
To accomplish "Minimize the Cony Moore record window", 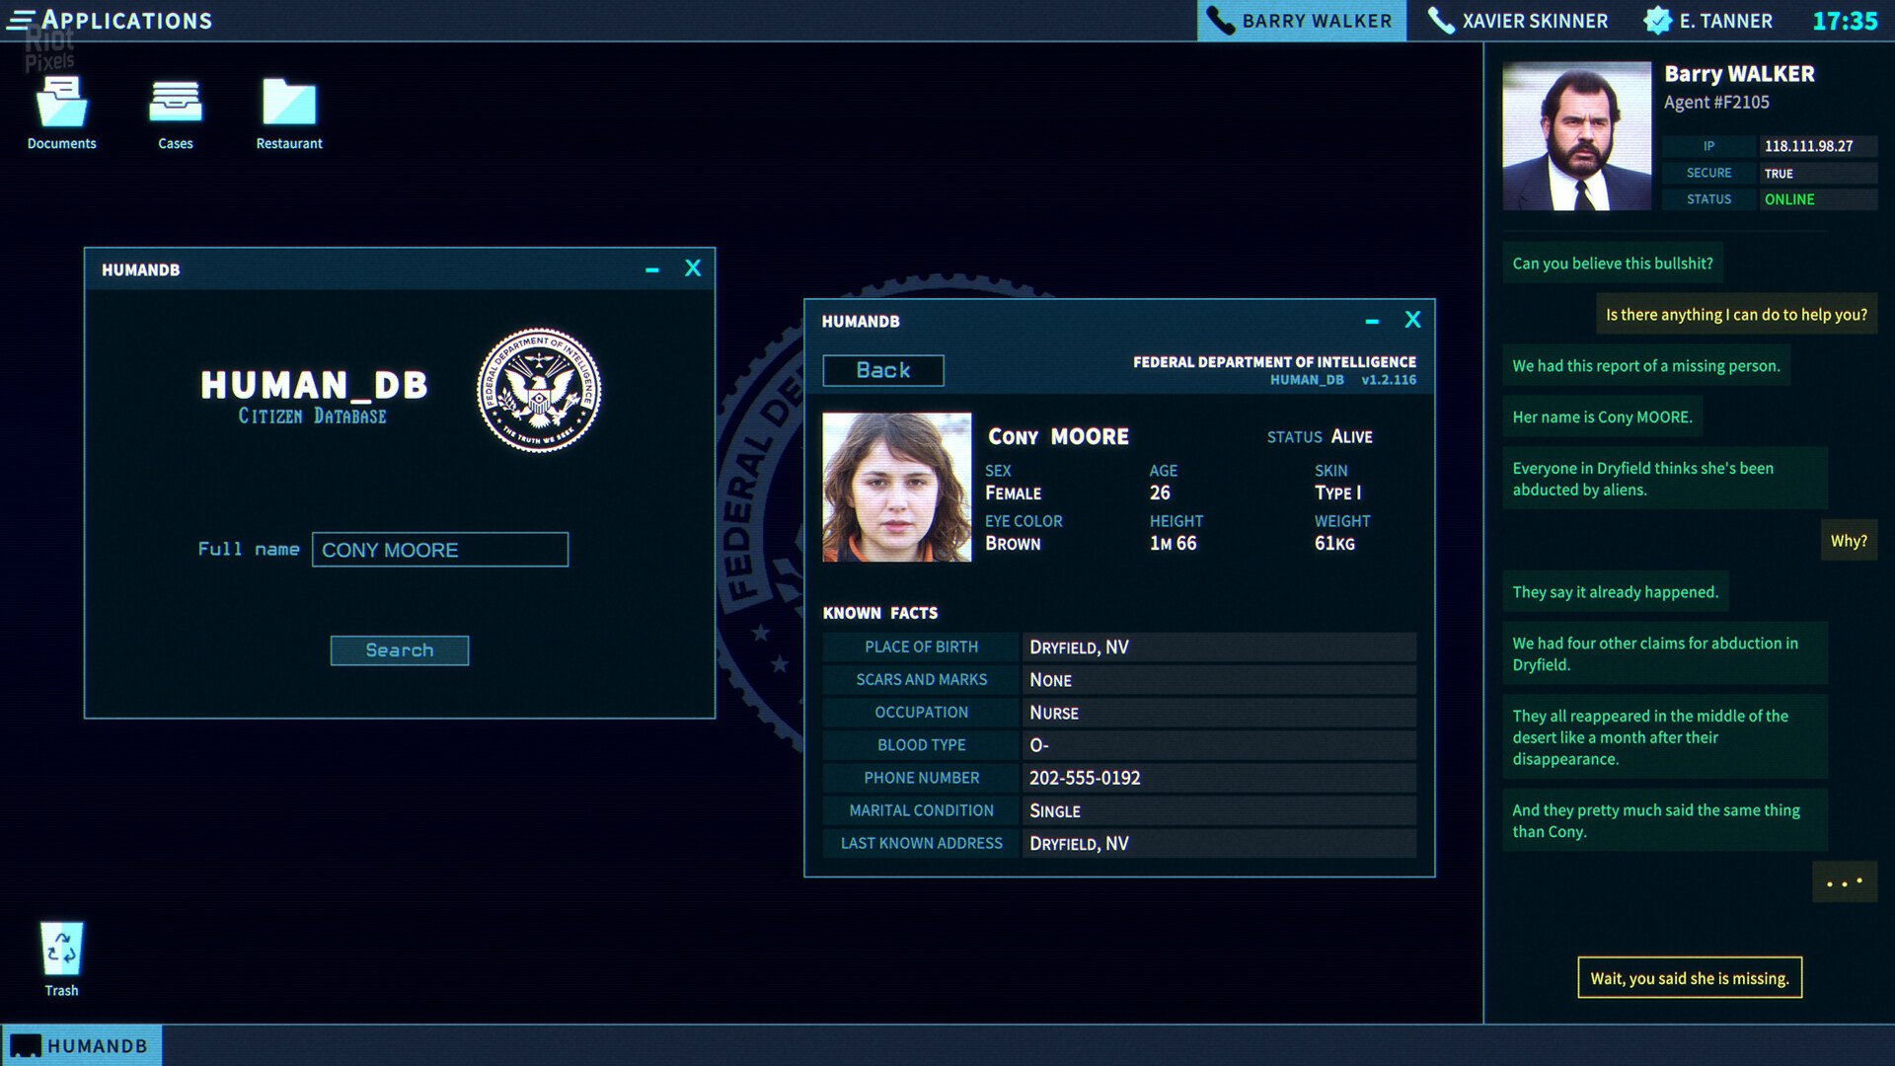I will (x=1372, y=320).
